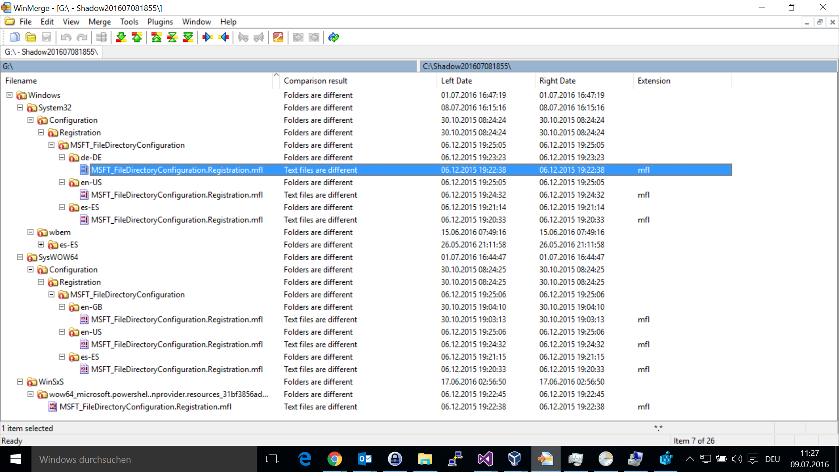Select MSFT_FileDirectoryConfiguration folder under SysWOW64

coord(127,295)
